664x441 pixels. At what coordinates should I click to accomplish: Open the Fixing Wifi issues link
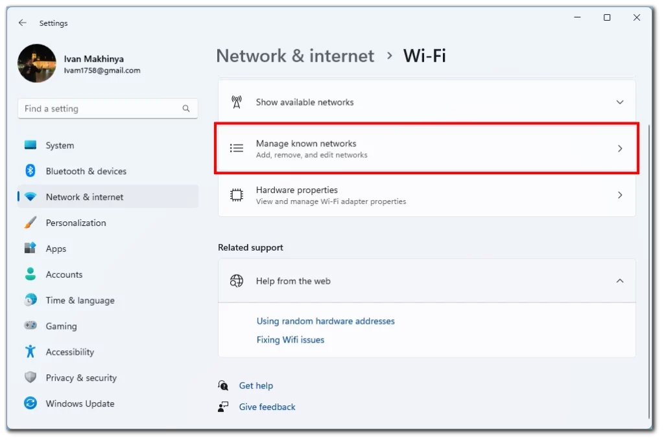(x=290, y=339)
